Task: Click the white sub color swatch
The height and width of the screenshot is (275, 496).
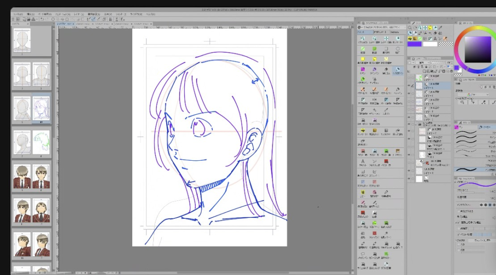Action: point(430,44)
